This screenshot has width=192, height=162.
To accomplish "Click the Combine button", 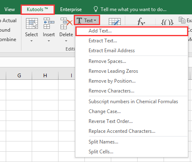I will point(8,39).
